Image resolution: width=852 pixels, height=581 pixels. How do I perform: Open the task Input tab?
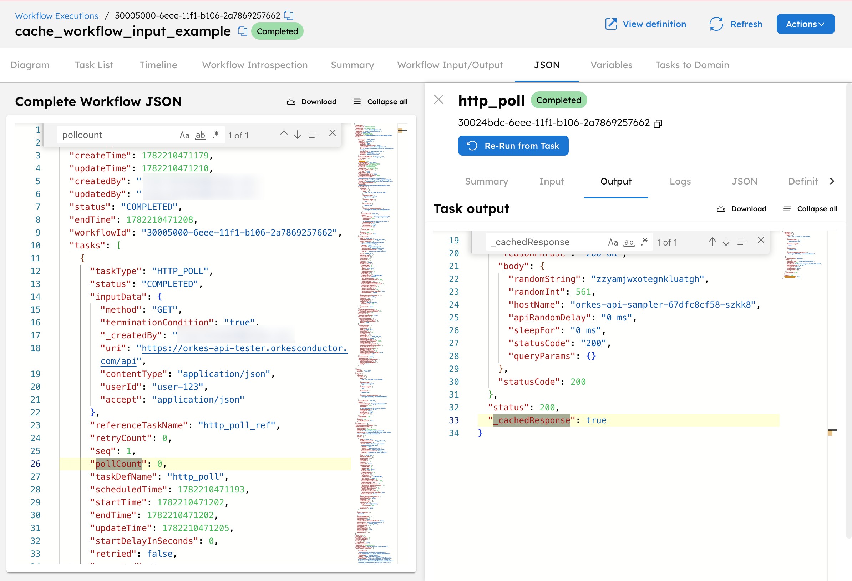pos(551,181)
